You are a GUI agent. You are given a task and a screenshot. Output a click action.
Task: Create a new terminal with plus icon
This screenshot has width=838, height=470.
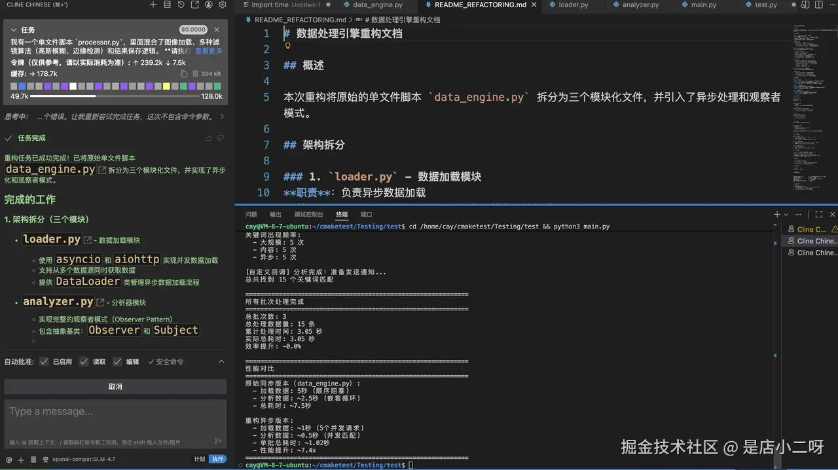(x=777, y=214)
